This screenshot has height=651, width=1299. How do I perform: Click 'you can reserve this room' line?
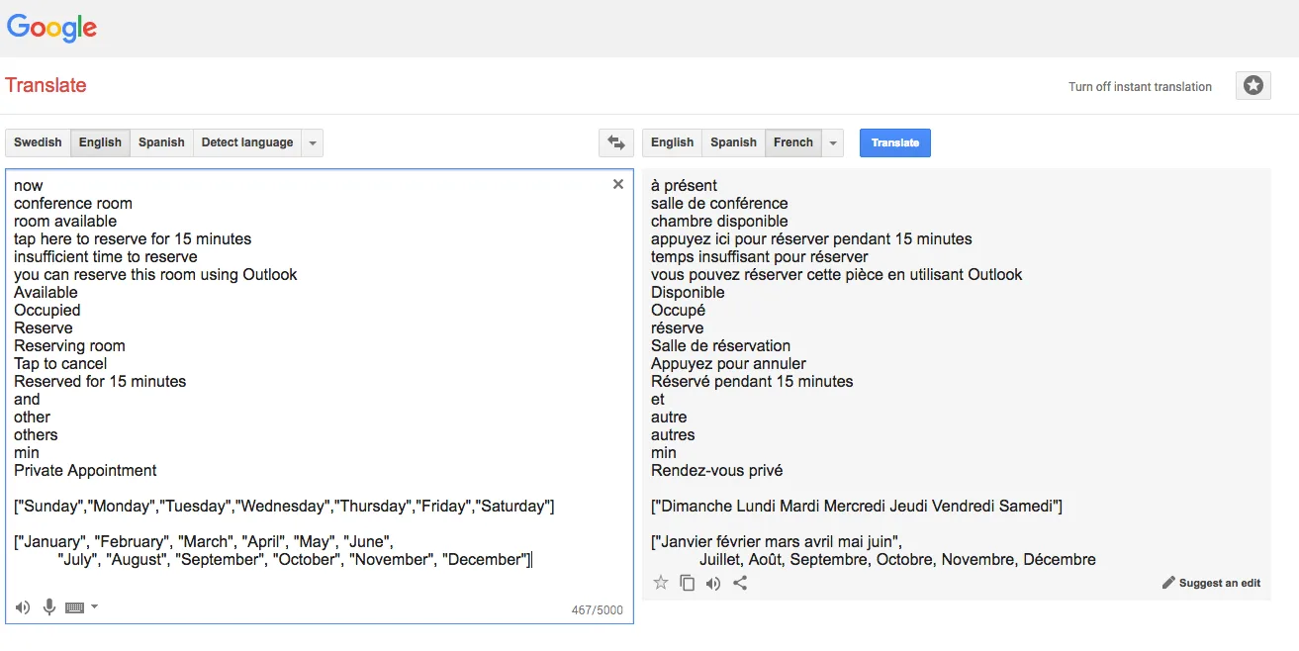point(155,275)
